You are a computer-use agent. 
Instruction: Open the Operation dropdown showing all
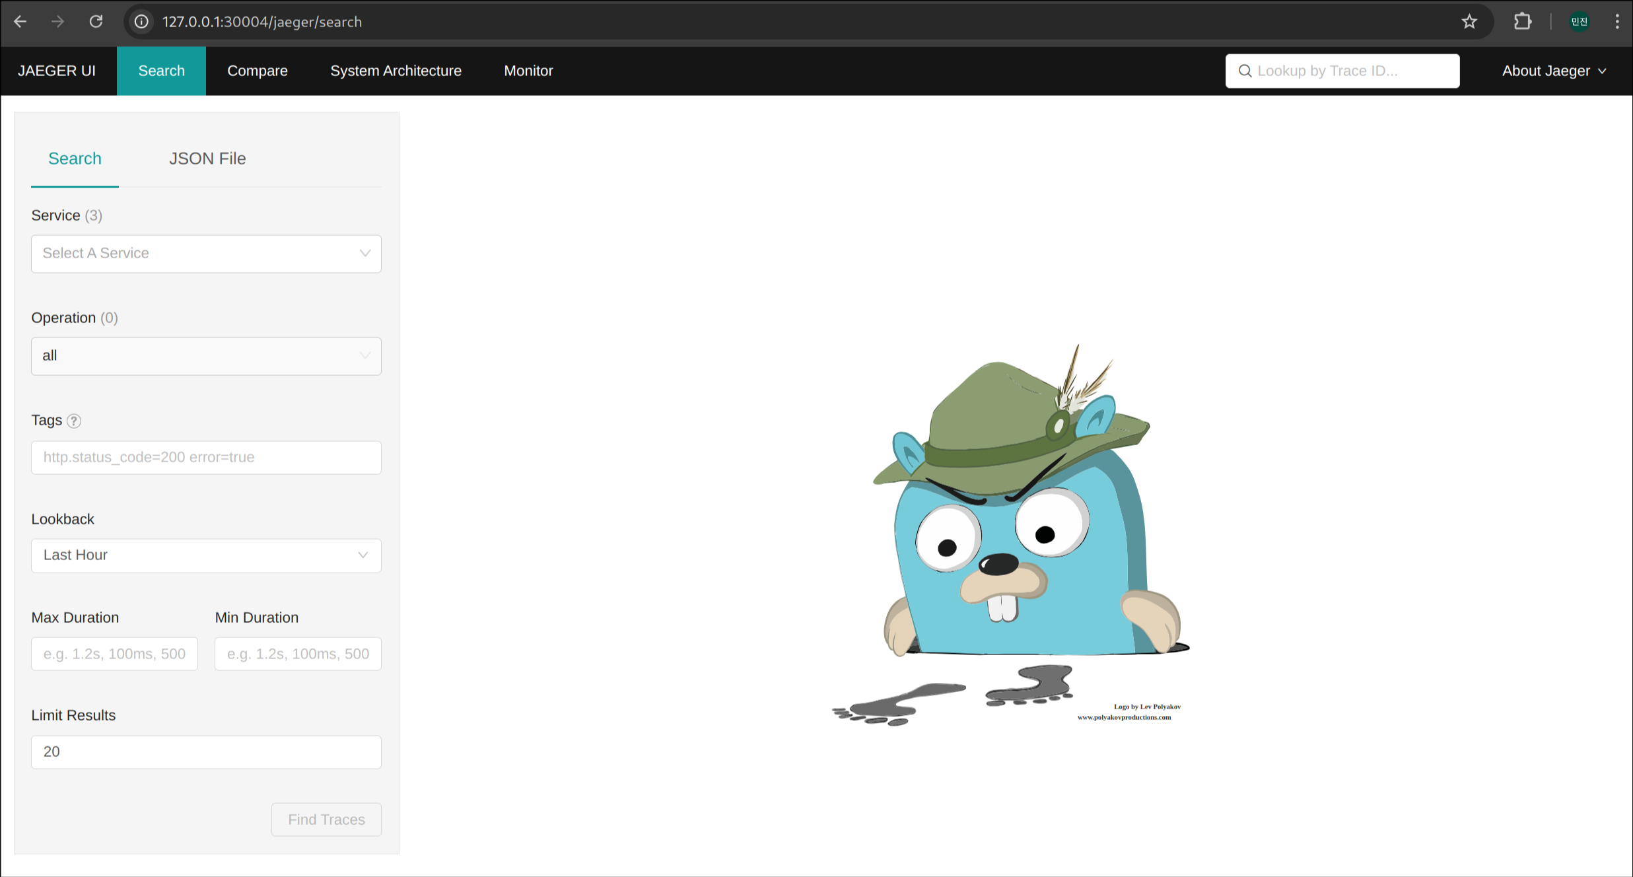pos(206,356)
